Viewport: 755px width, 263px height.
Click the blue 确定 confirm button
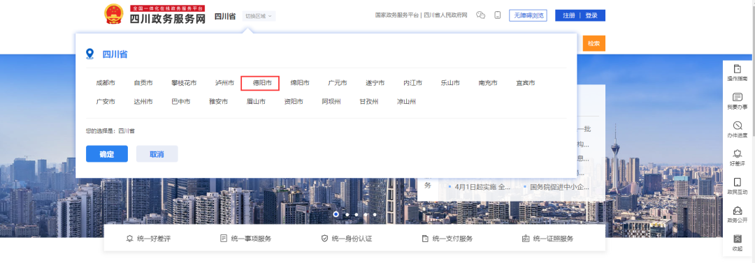(x=107, y=154)
